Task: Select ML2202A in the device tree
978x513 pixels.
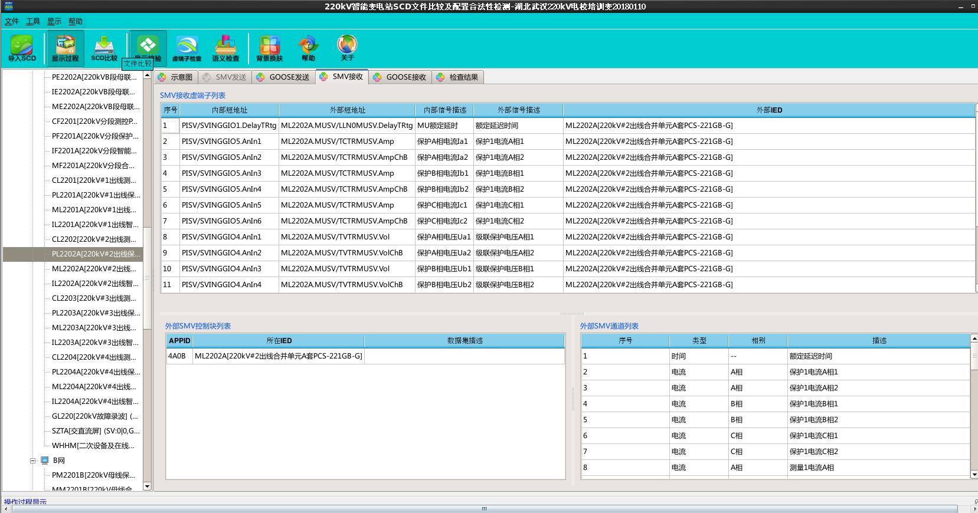Action: pyautogui.click(x=94, y=269)
